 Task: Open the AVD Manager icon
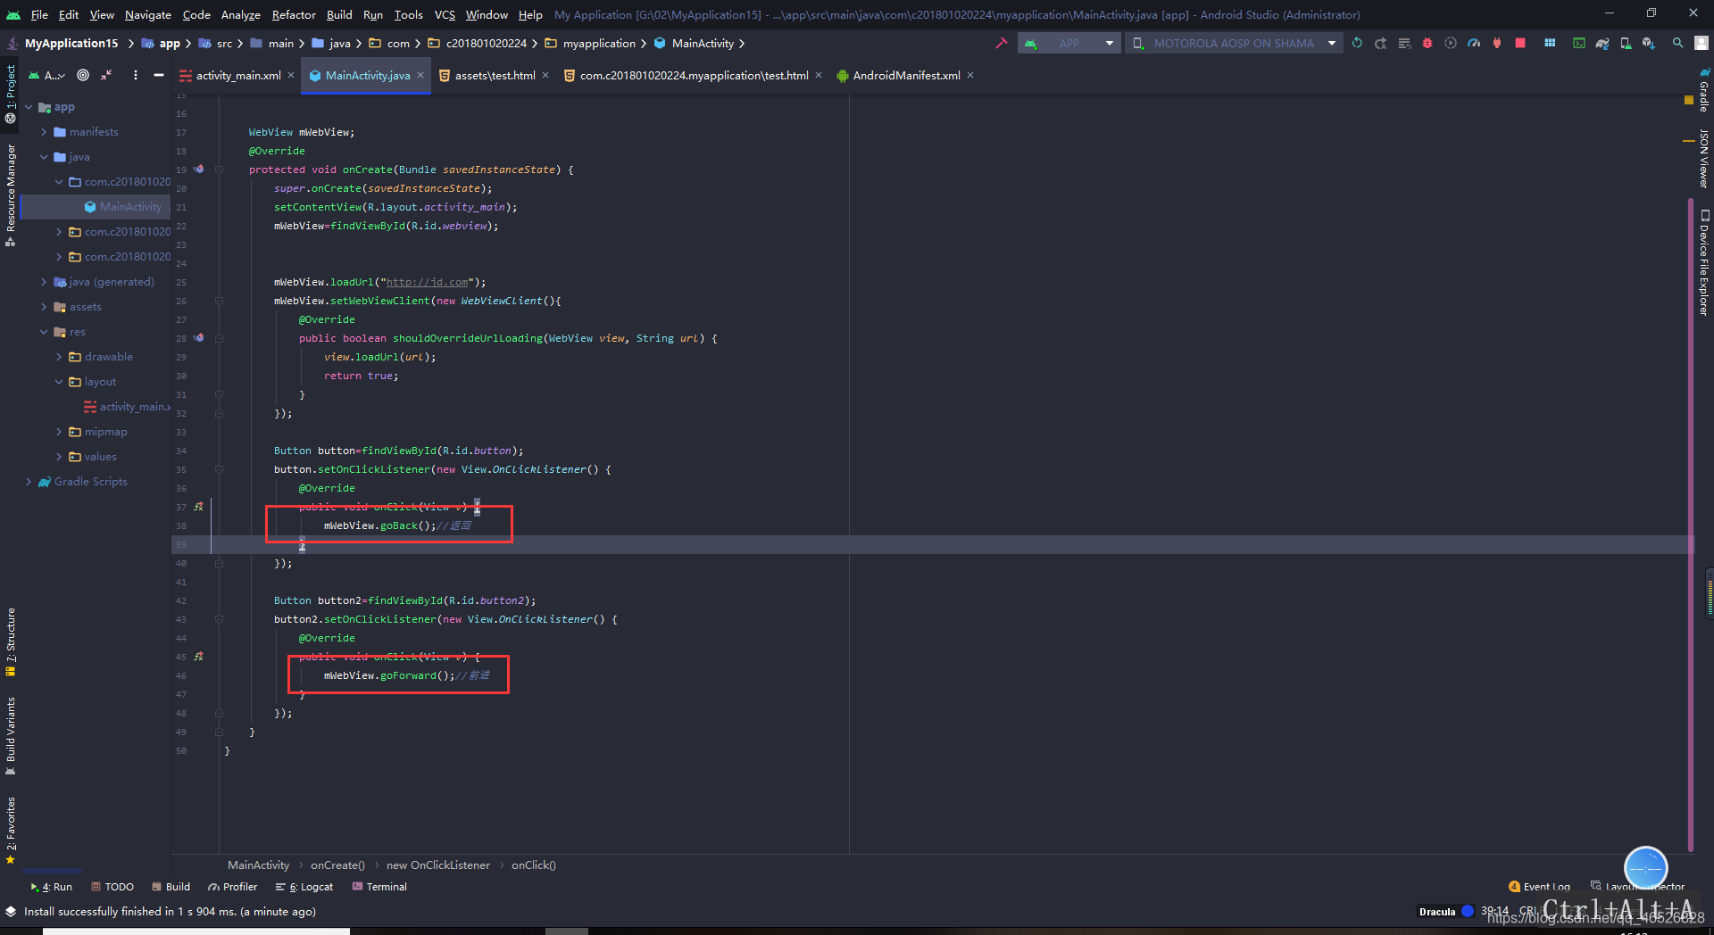(x=1626, y=43)
